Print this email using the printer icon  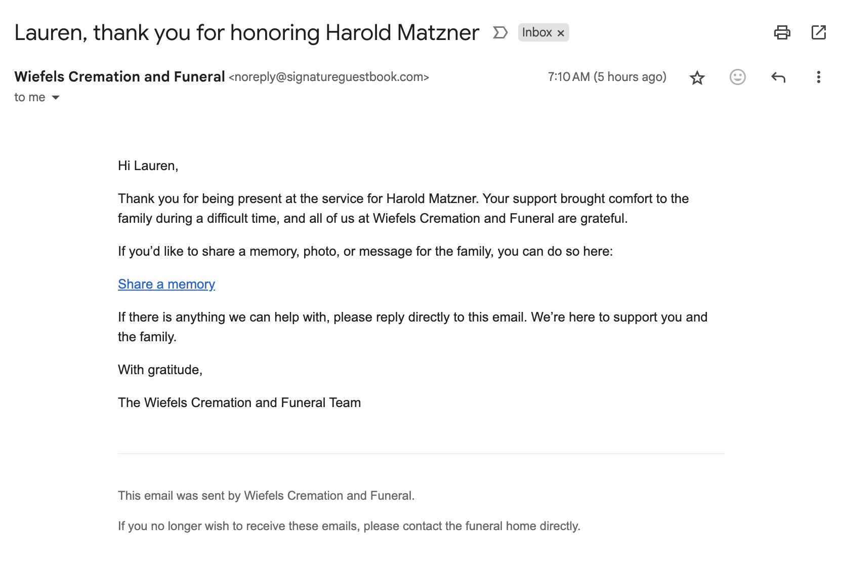click(x=782, y=33)
